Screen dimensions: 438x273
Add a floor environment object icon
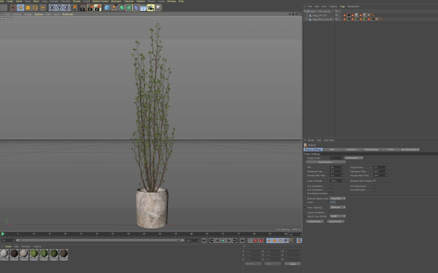pos(143,8)
